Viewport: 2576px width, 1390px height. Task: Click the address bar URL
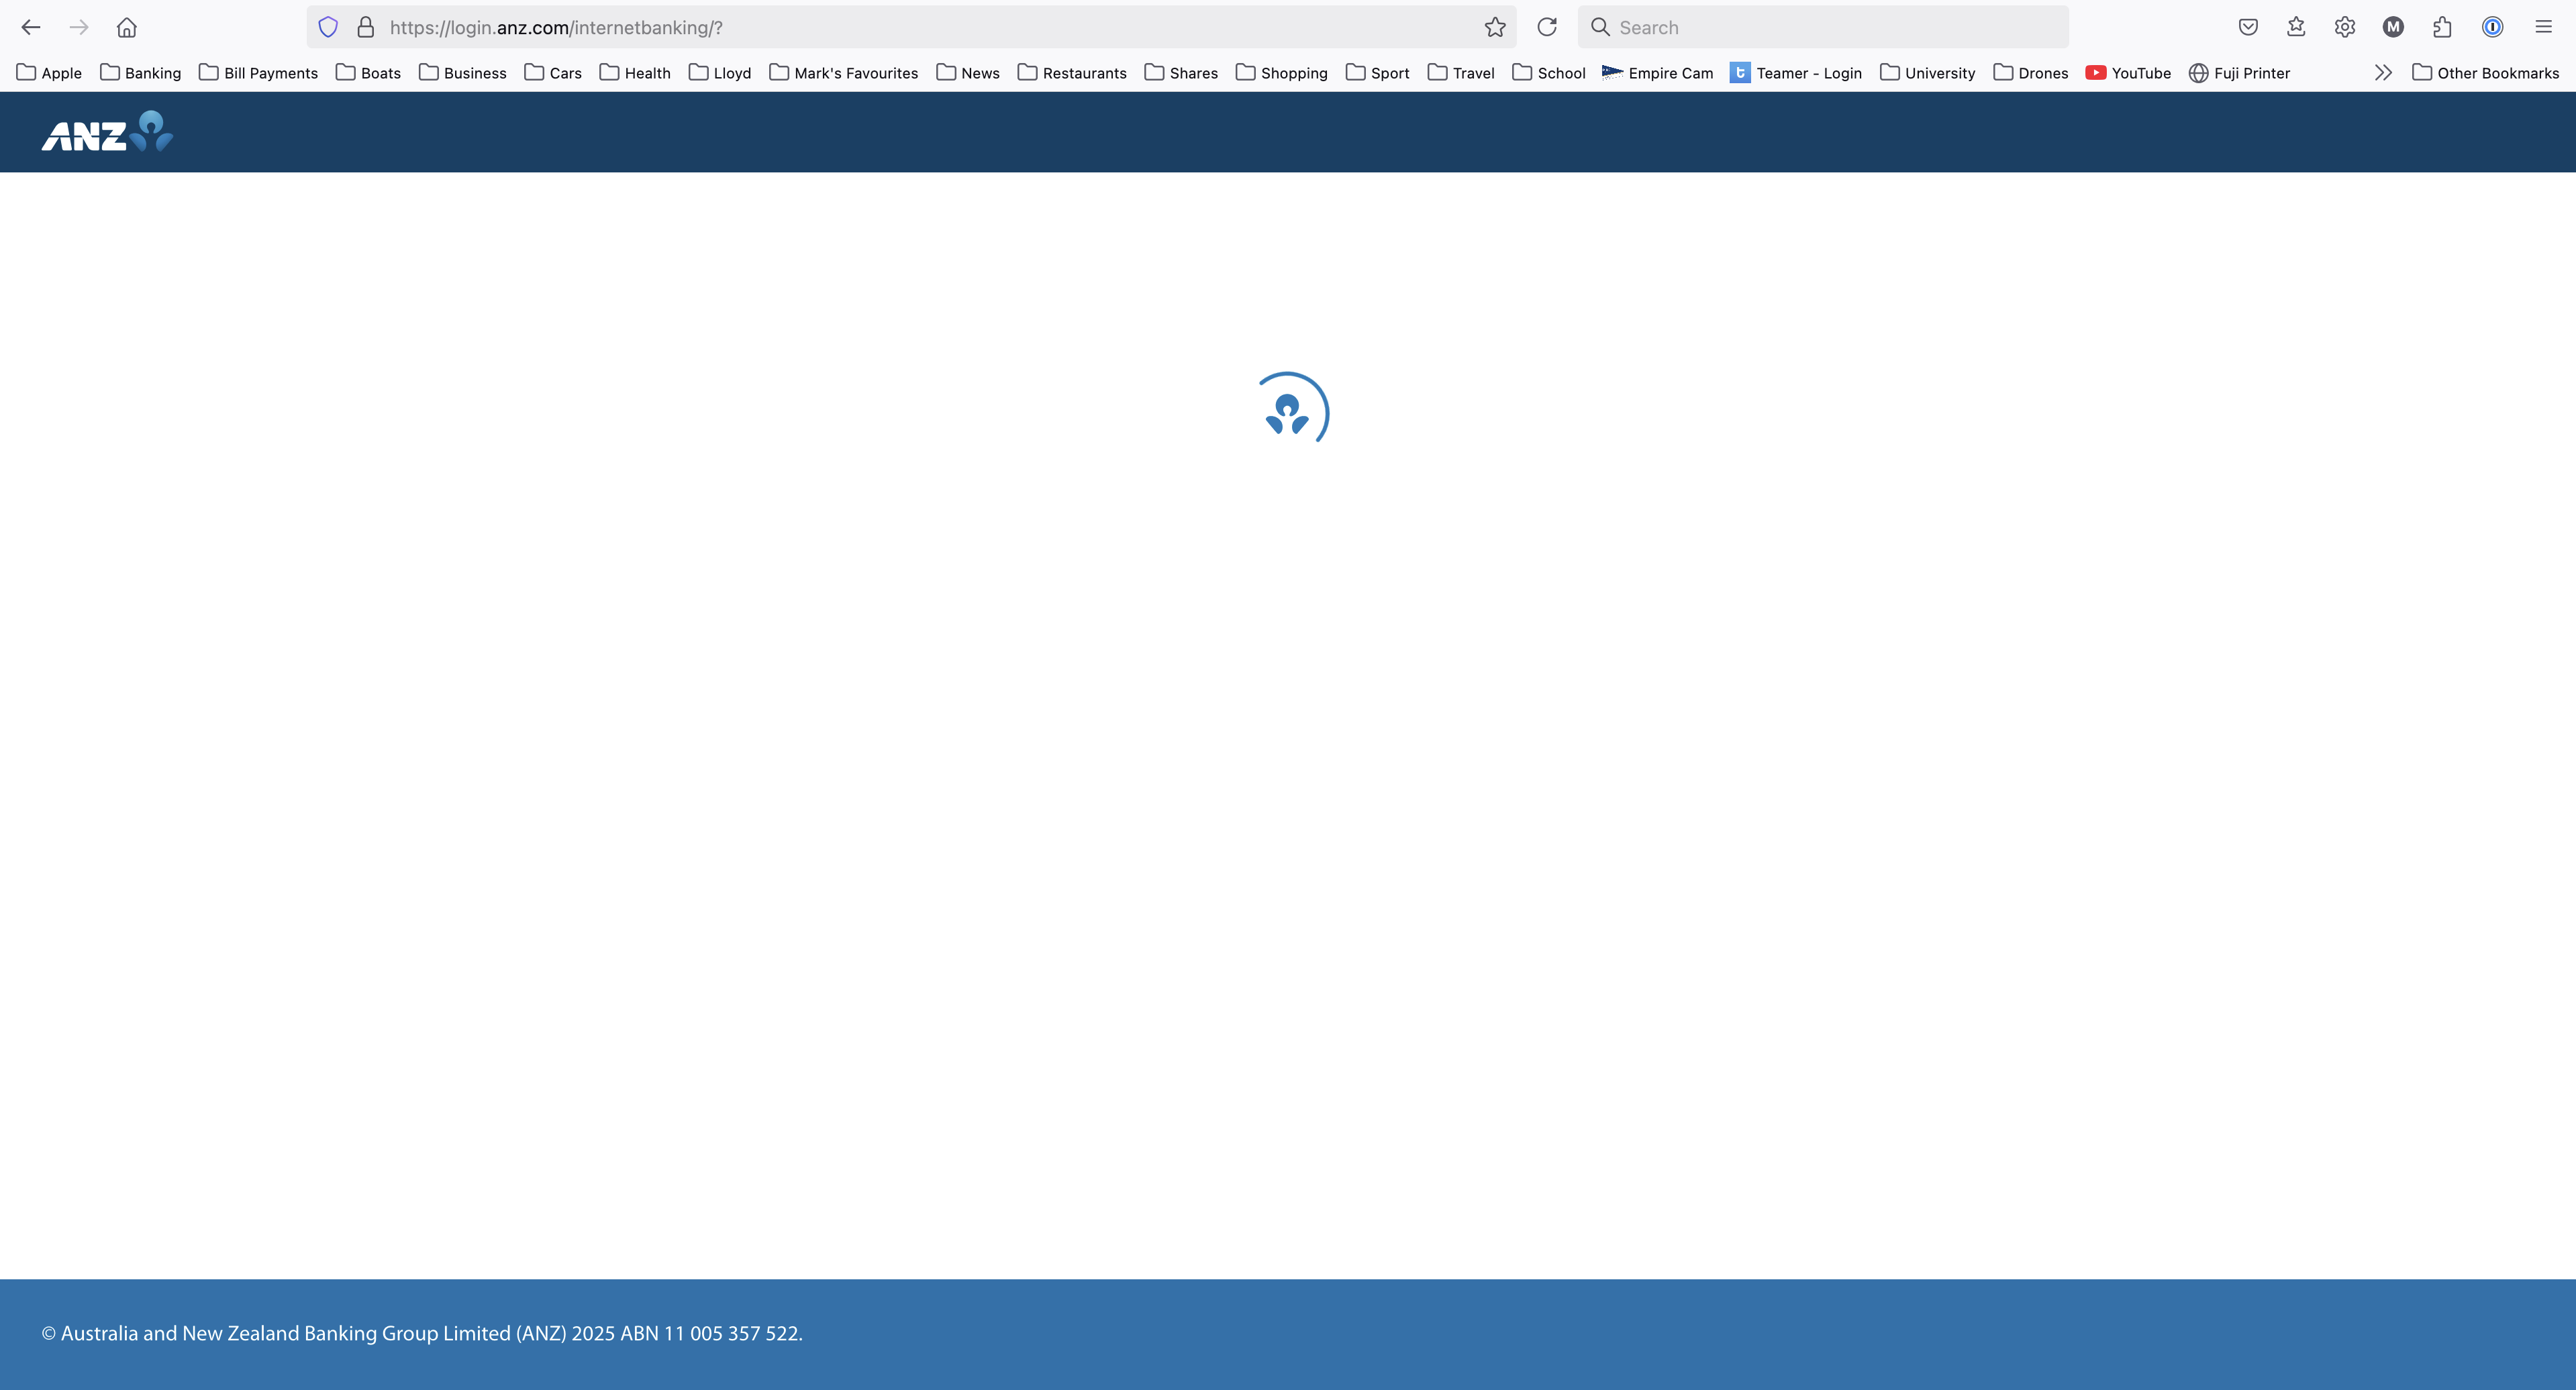point(556,28)
